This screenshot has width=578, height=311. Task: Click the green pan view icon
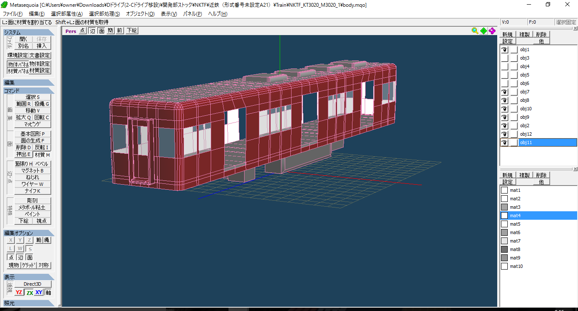(x=483, y=30)
